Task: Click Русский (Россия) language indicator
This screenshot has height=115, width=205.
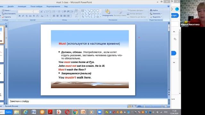Action: tap(12, 106)
